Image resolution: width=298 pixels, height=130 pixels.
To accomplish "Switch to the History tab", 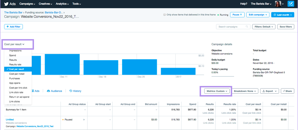I will tap(75, 91).
